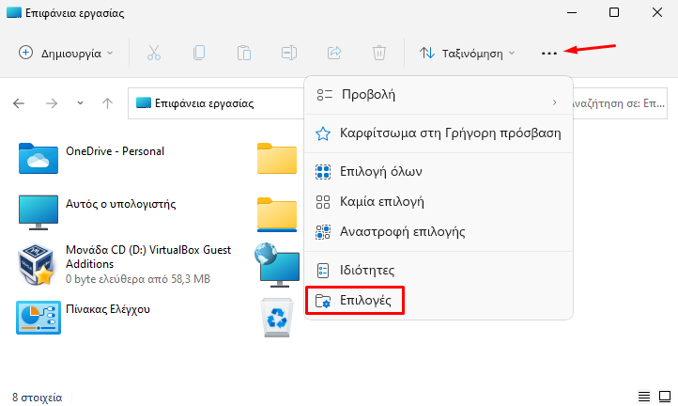Select the Recycle Bin icon
This screenshot has height=406, width=678.
[277, 318]
